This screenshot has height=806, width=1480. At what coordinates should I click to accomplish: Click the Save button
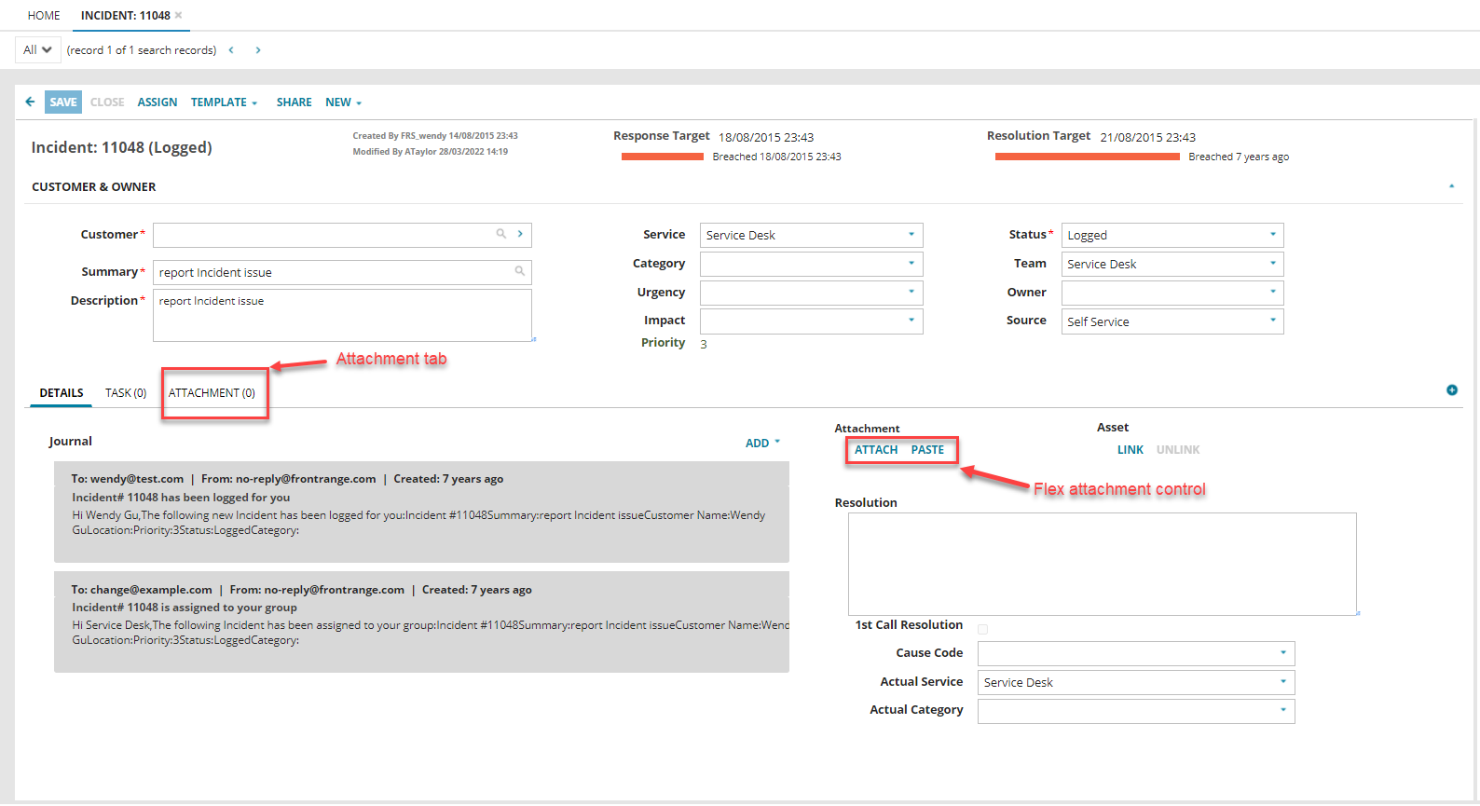click(x=63, y=102)
